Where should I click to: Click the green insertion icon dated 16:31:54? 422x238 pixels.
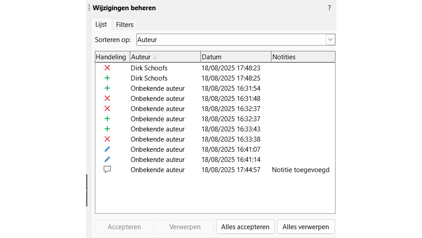pos(107,88)
